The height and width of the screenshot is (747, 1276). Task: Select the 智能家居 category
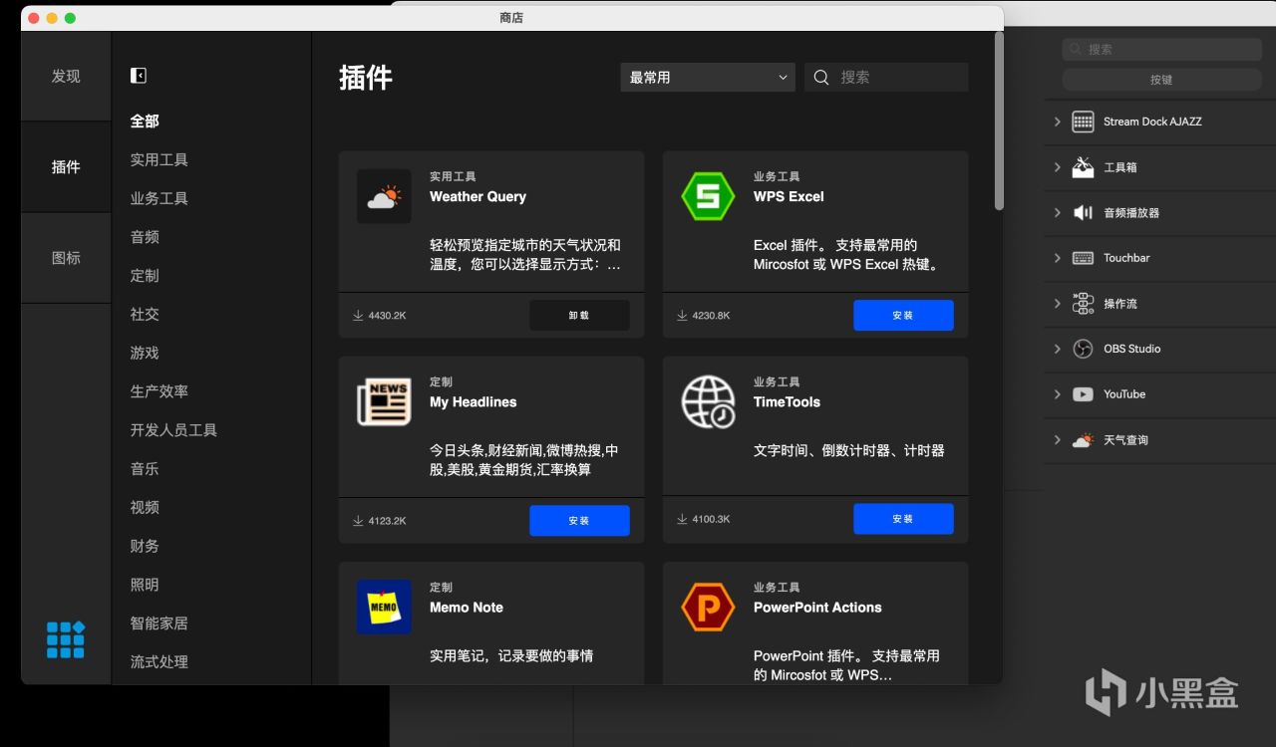(x=159, y=623)
